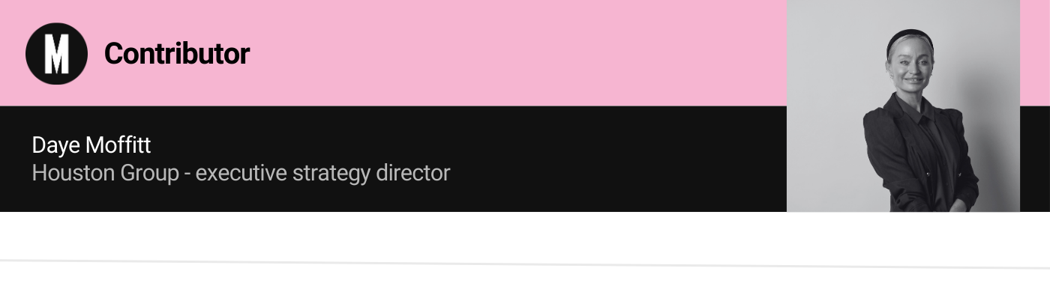Viewport: 1050px width, 298px height.
Task: Click the word director in the subtitle
Action: 413,173
